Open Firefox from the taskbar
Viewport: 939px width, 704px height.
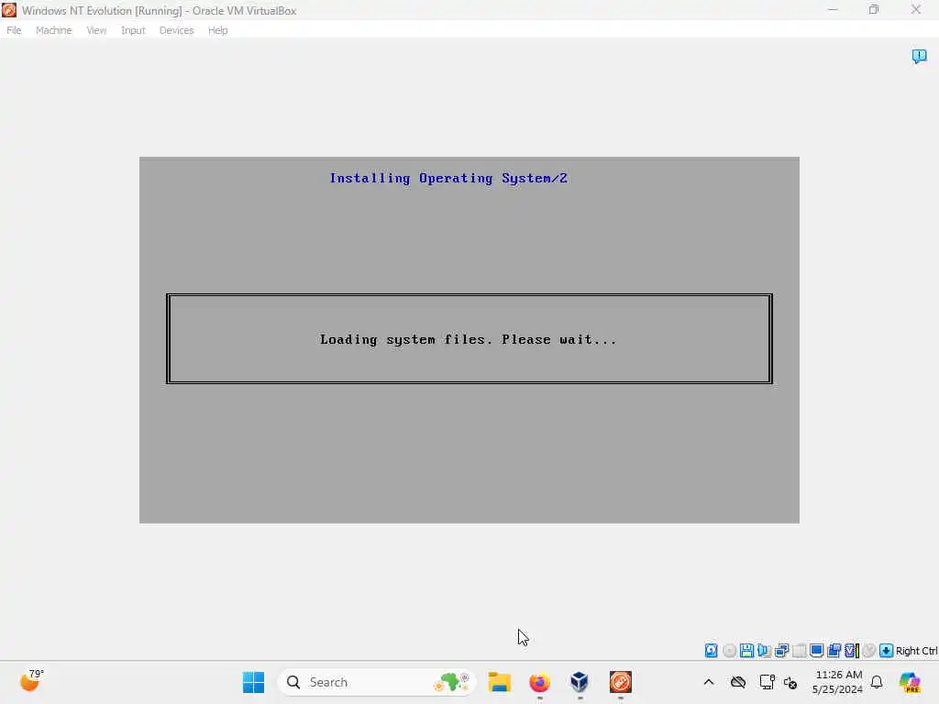(x=539, y=682)
